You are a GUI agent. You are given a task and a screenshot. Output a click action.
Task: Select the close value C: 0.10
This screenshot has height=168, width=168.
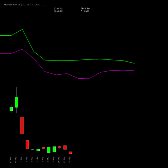click(x=58, y=9)
